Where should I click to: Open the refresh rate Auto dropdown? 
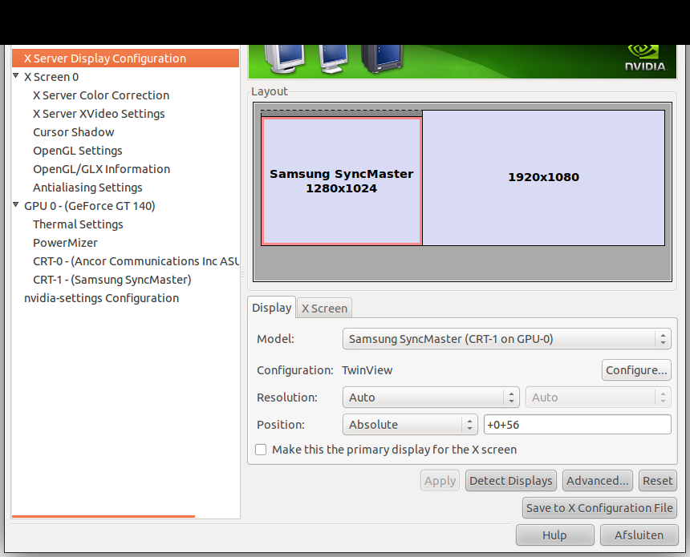click(598, 398)
